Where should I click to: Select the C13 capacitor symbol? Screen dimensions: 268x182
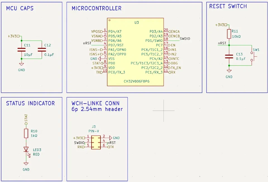229,56
